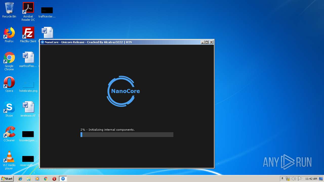Click Show desktop button at taskbar end
The image size is (324, 182).
pos(321,179)
